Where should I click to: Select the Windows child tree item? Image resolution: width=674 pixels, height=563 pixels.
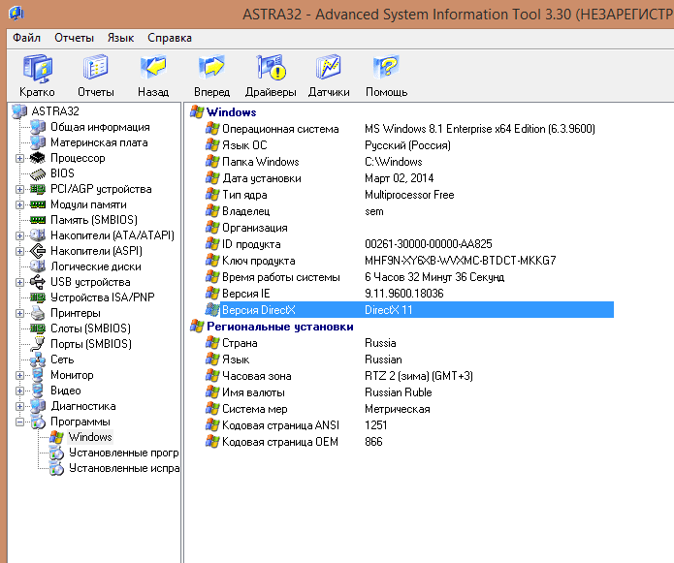[x=90, y=437]
